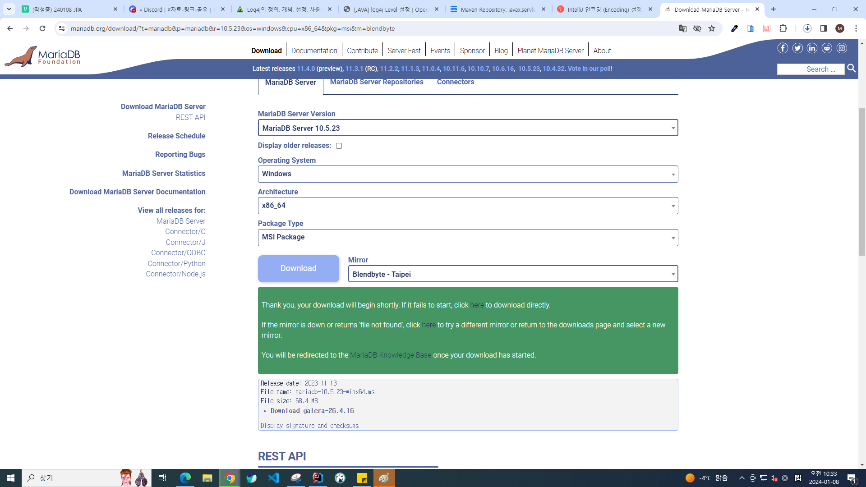
Task: Bookmark page with star icon
Action: 712,28
